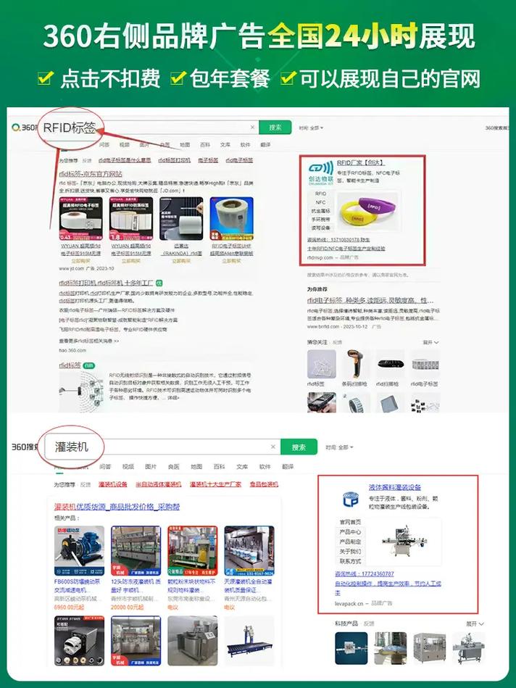Click the rfid标签打印机 suggested search link
Screen dimensions: 516x688
(x=174, y=160)
